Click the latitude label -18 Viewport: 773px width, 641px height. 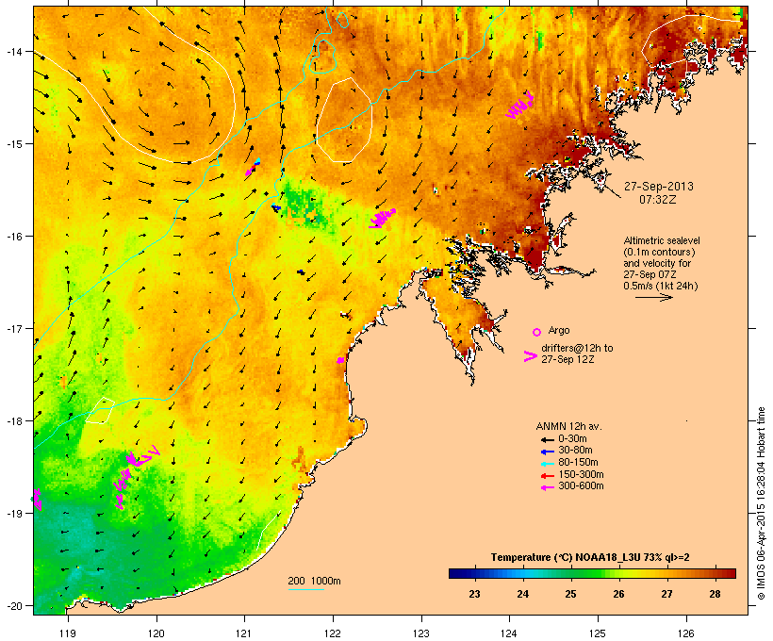click(13, 420)
